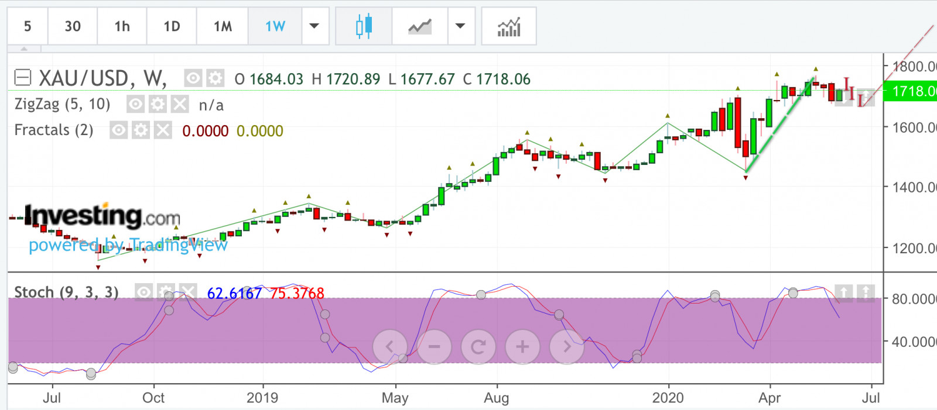The image size is (937, 410).
Task: Toggle XAU/USD series visibility eye
Action: pyautogui.click(x=193, y=78)
